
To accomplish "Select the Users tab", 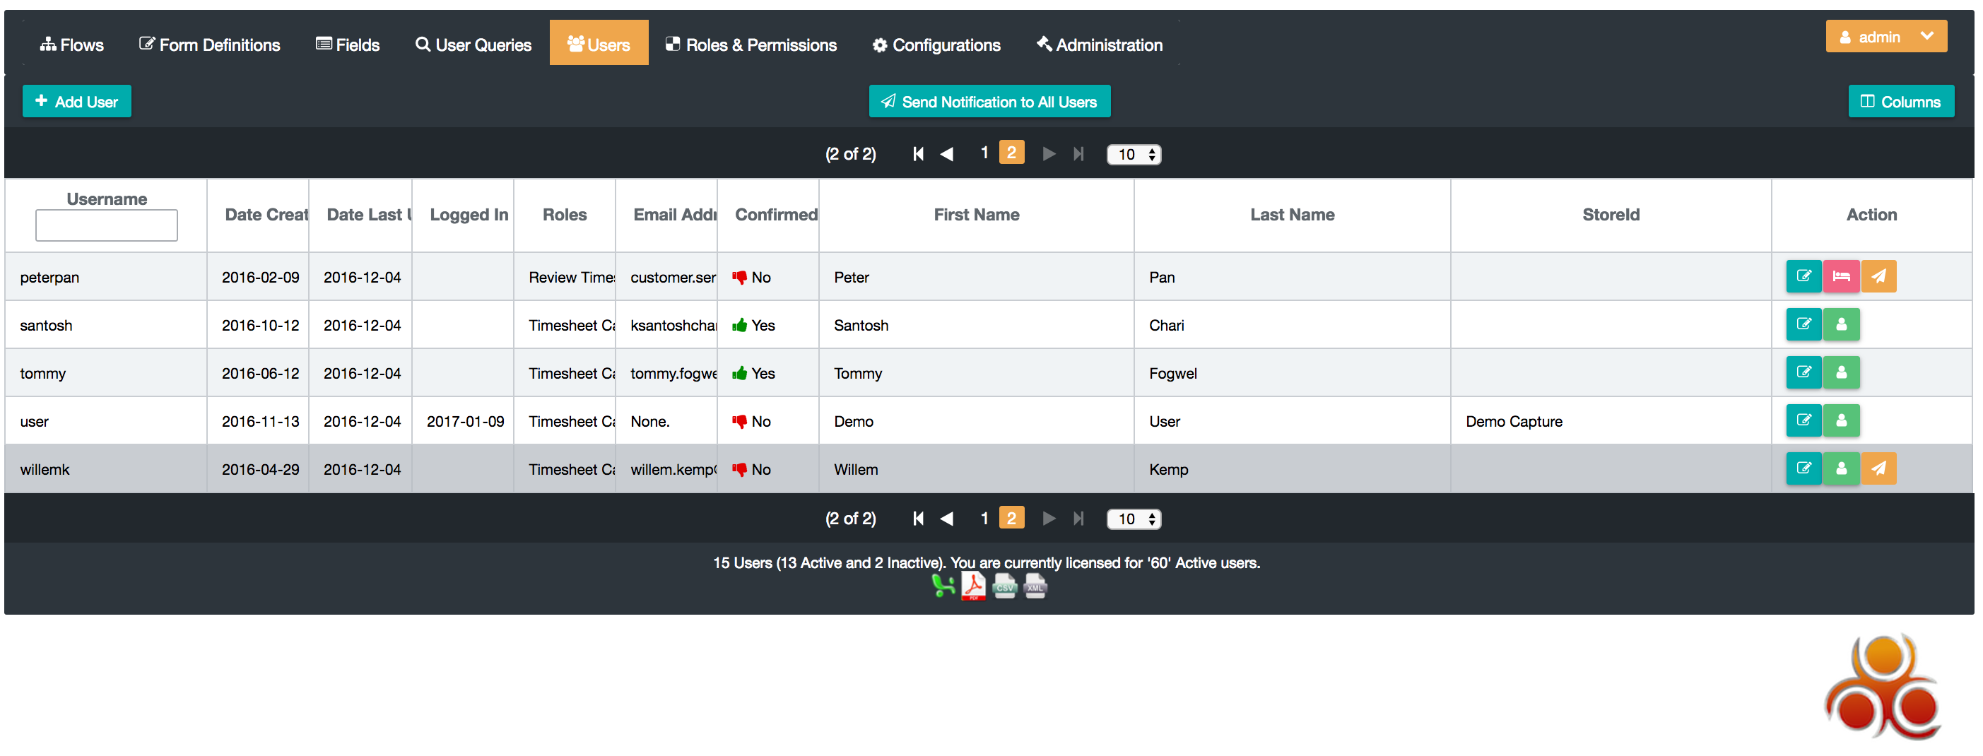I will pos(599,43).
